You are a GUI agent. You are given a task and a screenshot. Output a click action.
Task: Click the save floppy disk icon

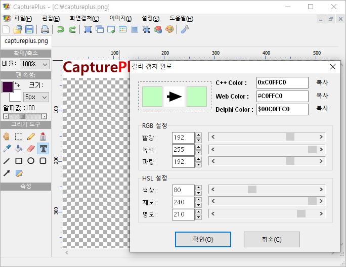click(x=29, y=29)
